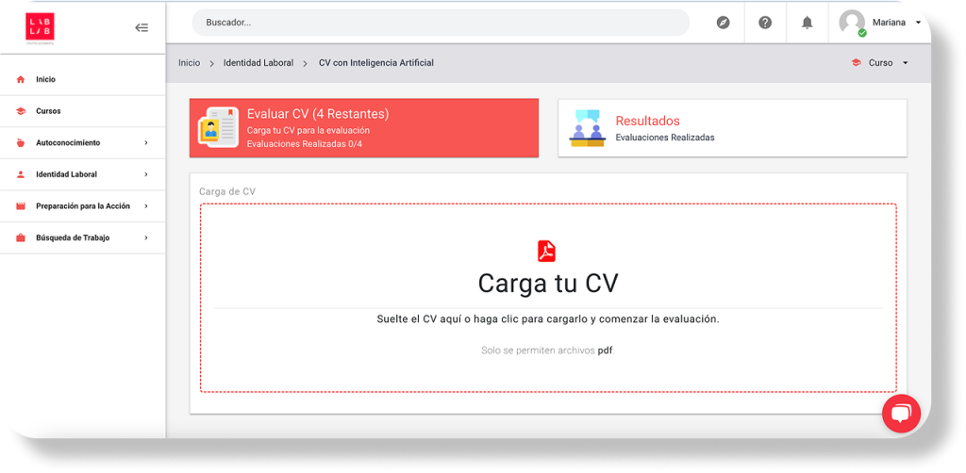Expand the Identidad Laboral sidebar menu
The width and height of the screenshot is (966, 473).
click(83, 174)
